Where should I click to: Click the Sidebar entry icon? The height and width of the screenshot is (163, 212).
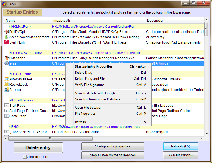[6, 90]
